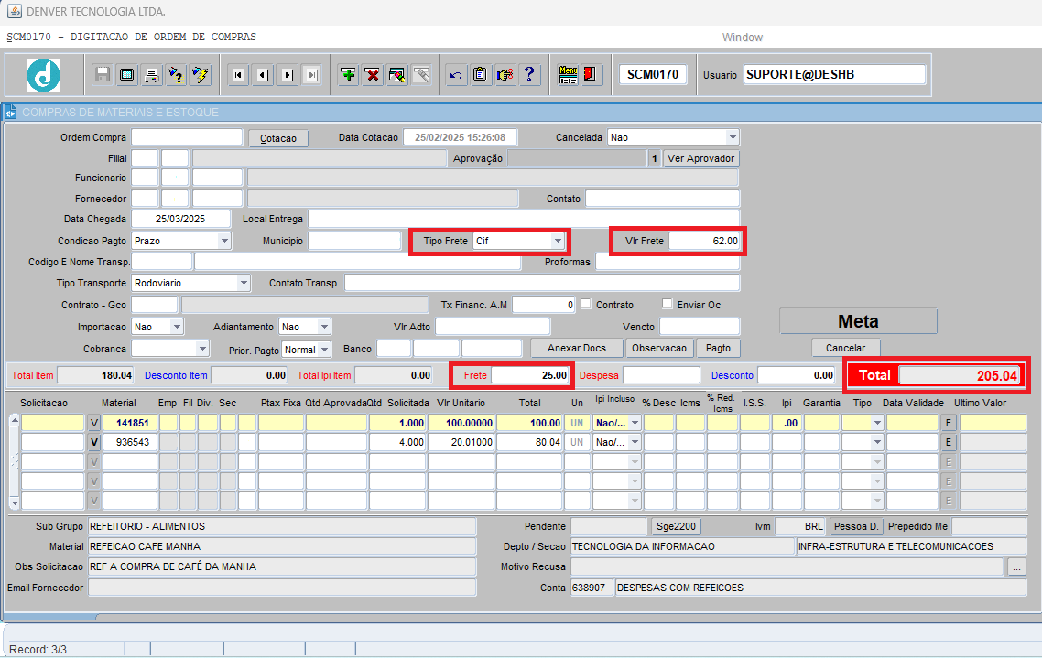Click the Despesa input field
The height and width of the screenshot is (658, 1042).
[x=661, y=376]
